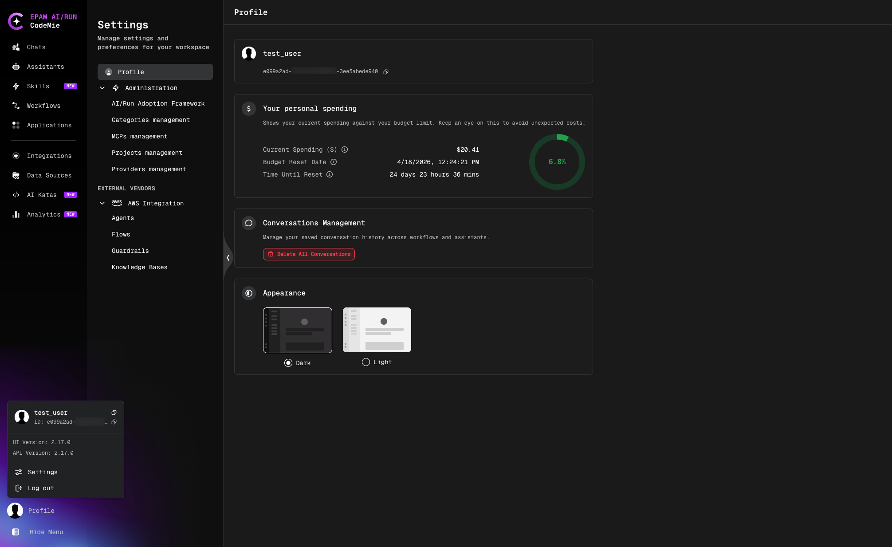Open MCPs management
Viewport: 892px width, 547px height.
coord(140,136)
